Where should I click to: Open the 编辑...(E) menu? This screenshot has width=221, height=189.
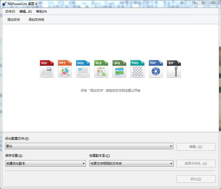click(25, 11)
